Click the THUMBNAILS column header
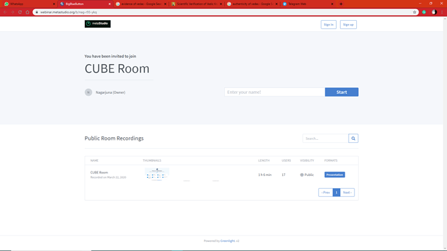 coord(152,160)
